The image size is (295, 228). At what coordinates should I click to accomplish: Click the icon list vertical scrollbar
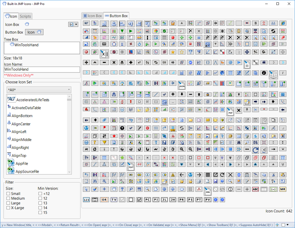(x=69, y=134)
